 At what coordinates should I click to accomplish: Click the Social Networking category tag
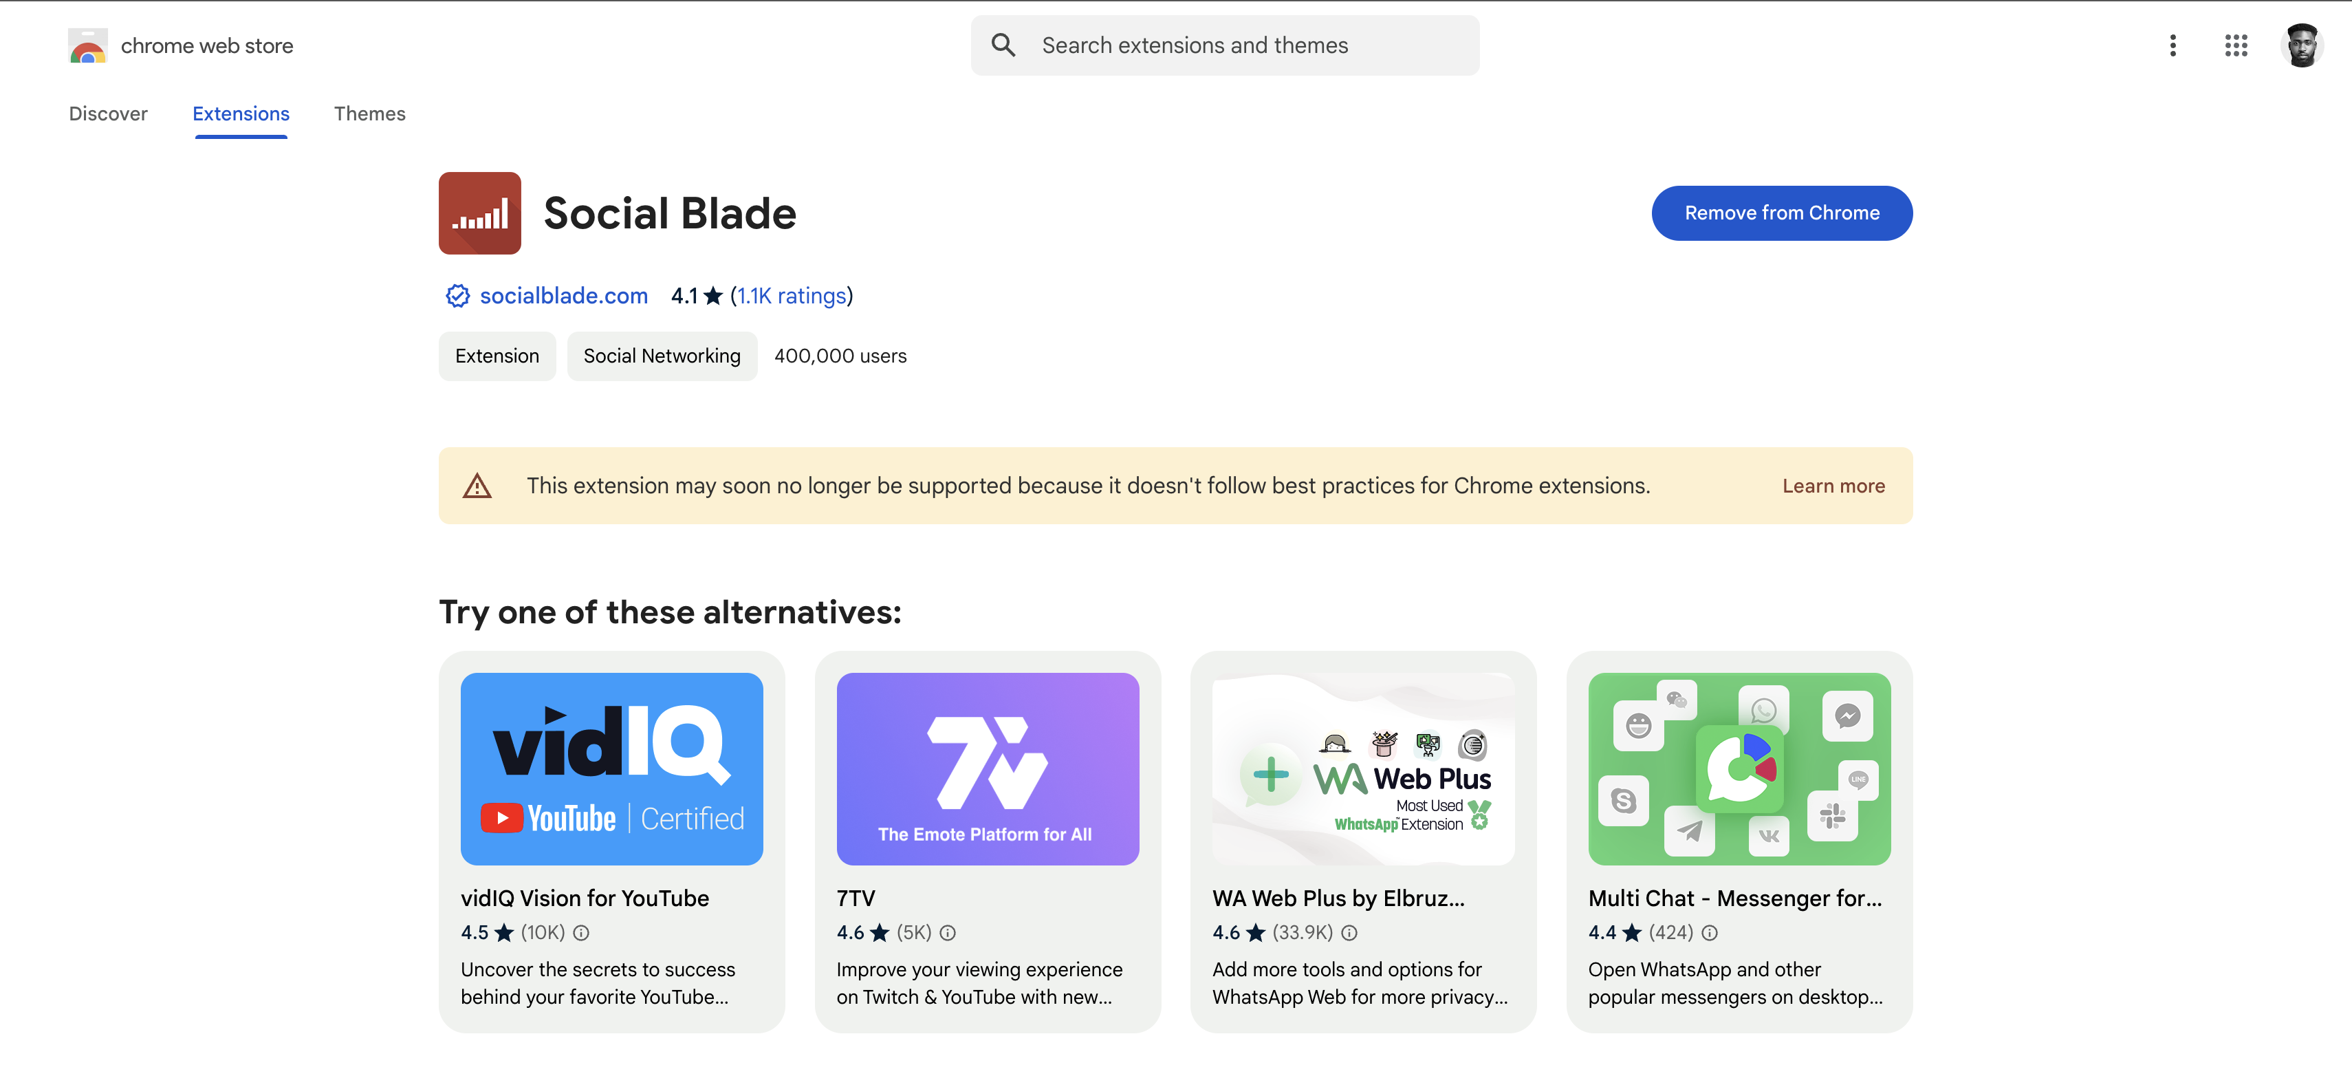coord(662,356)
